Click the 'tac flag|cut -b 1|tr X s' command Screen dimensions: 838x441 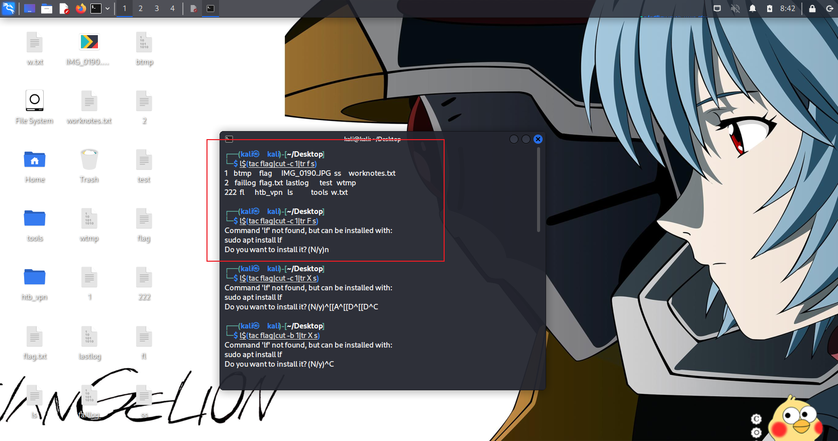(284, 336)
